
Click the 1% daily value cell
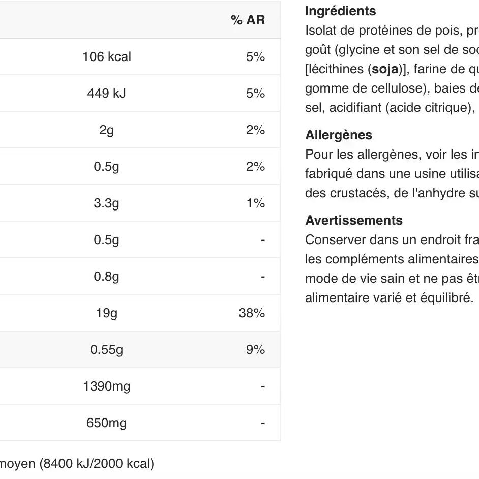[x=255, y=203]
